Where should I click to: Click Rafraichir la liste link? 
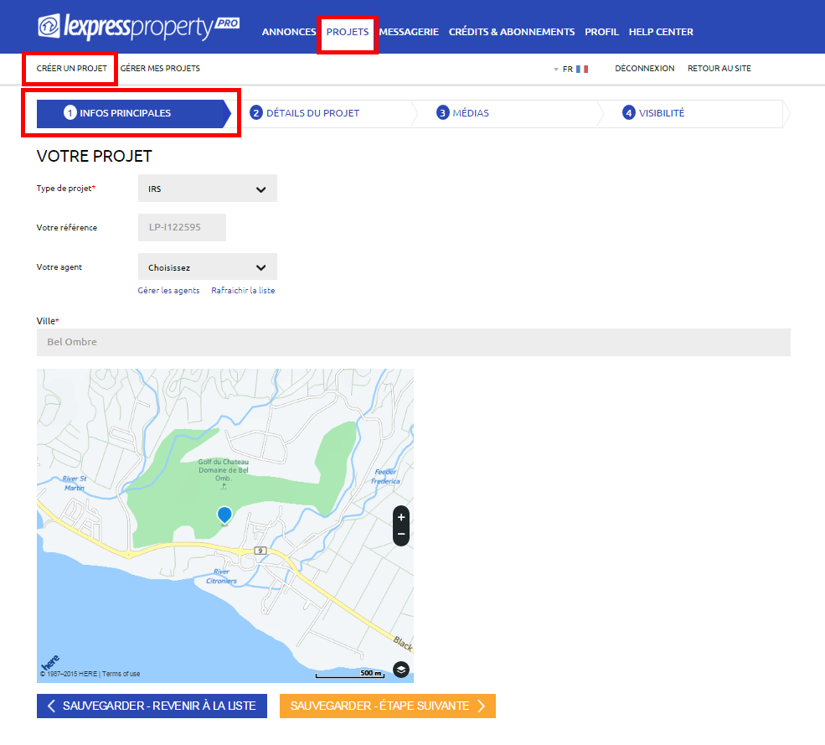(243, 291)
